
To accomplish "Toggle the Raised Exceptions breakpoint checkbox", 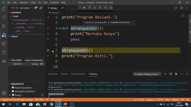I will coord(13,87).
